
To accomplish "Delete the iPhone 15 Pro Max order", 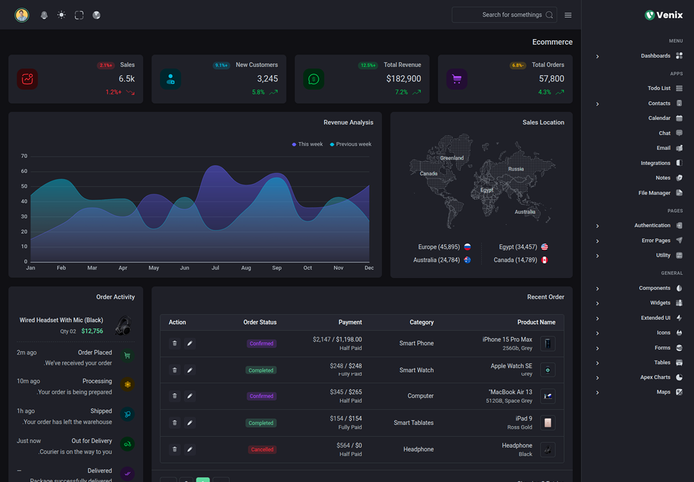I will 175,343.
